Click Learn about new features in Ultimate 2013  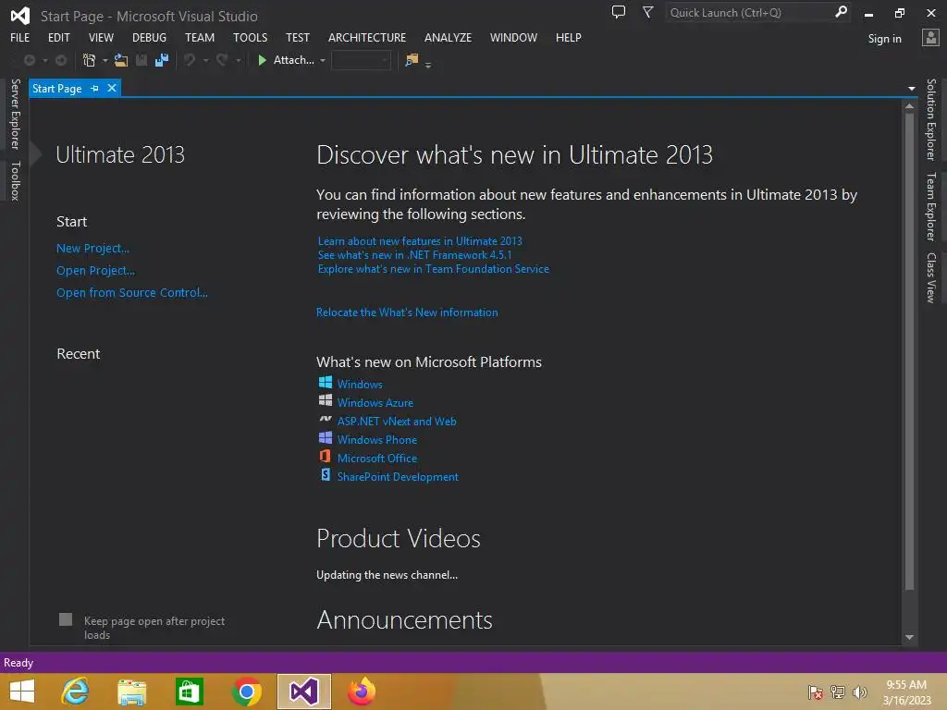pos(420,241)
